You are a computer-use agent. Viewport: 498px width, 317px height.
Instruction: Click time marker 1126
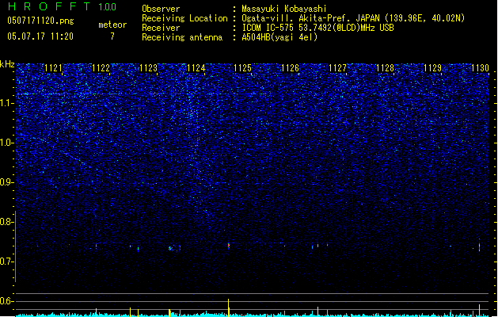291,68
